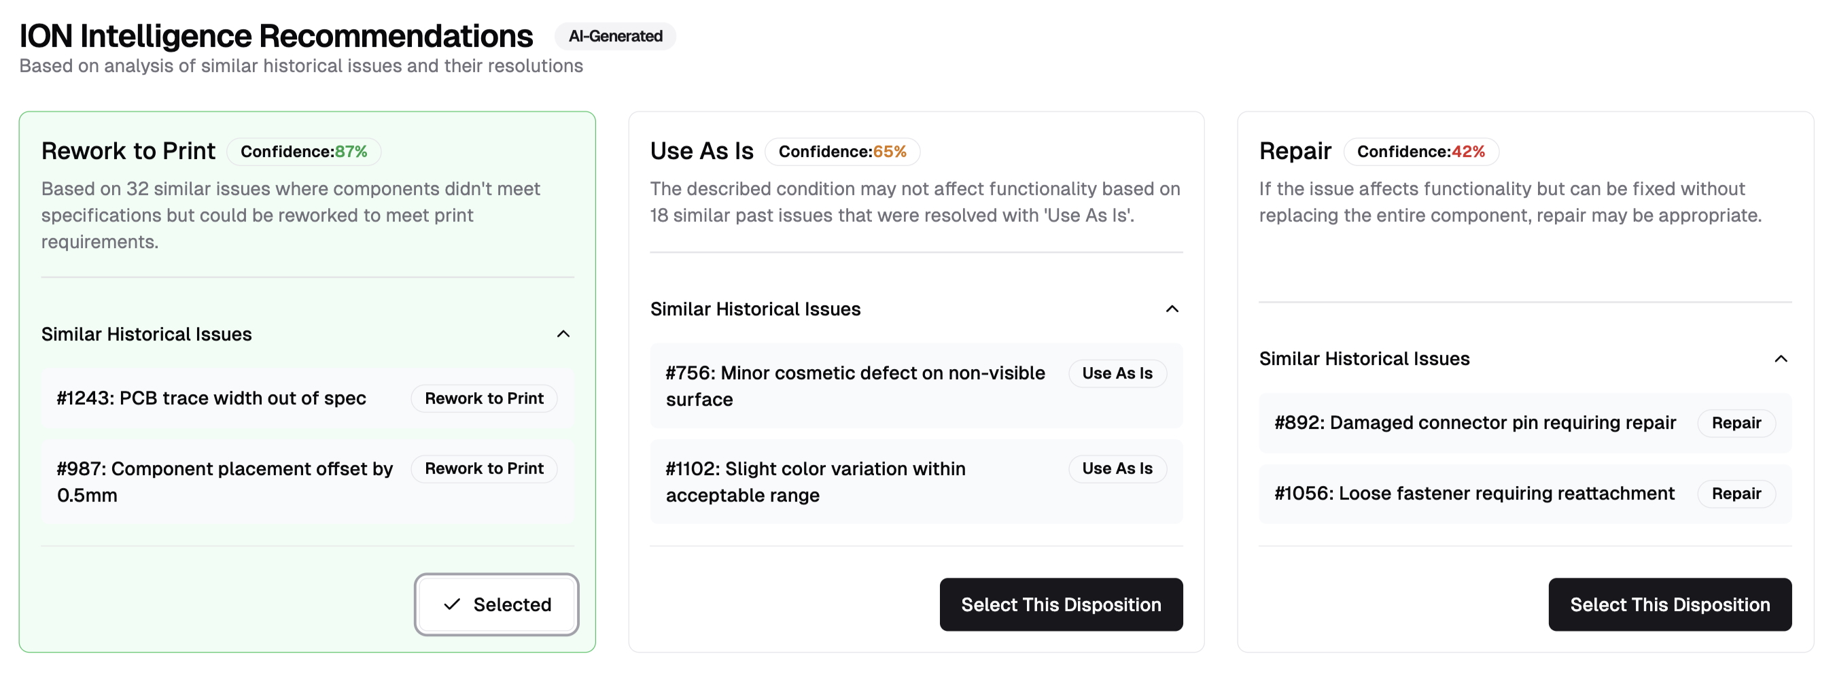Open issue #1243 PCB trace width
The image size is (1835, 675).
pyautogui.click(x=211, y=398)
